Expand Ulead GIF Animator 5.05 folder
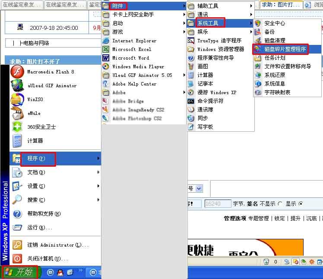Screen dimensions: 323x279 click(x=144, y=76)
